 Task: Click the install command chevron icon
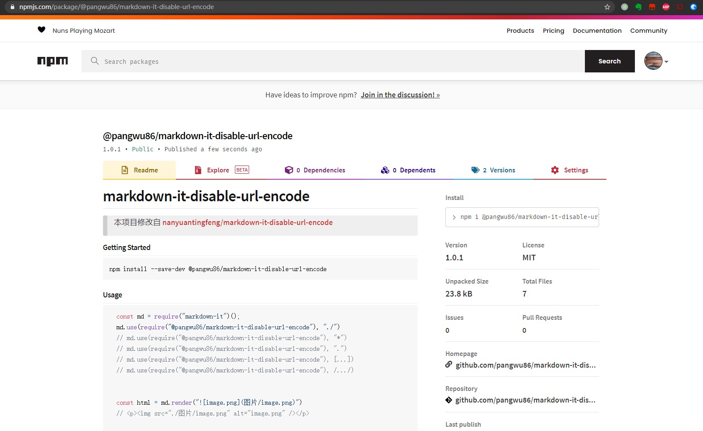pyautogui.click(x=454, y=218)
